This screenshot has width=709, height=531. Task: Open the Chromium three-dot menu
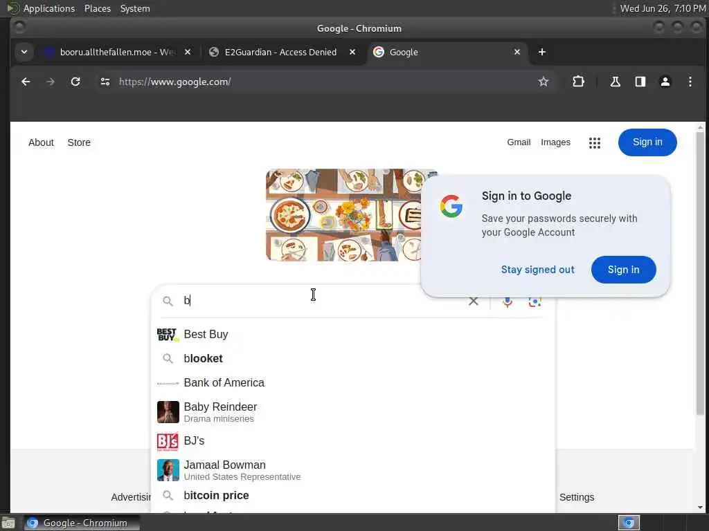click(x=690, y=82)
